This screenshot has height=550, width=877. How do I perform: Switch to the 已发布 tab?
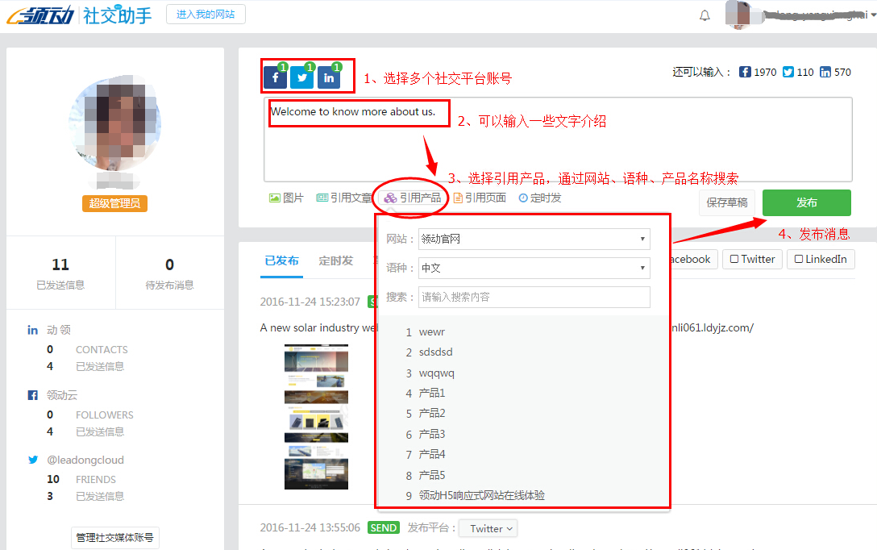[x=281, y=260]
